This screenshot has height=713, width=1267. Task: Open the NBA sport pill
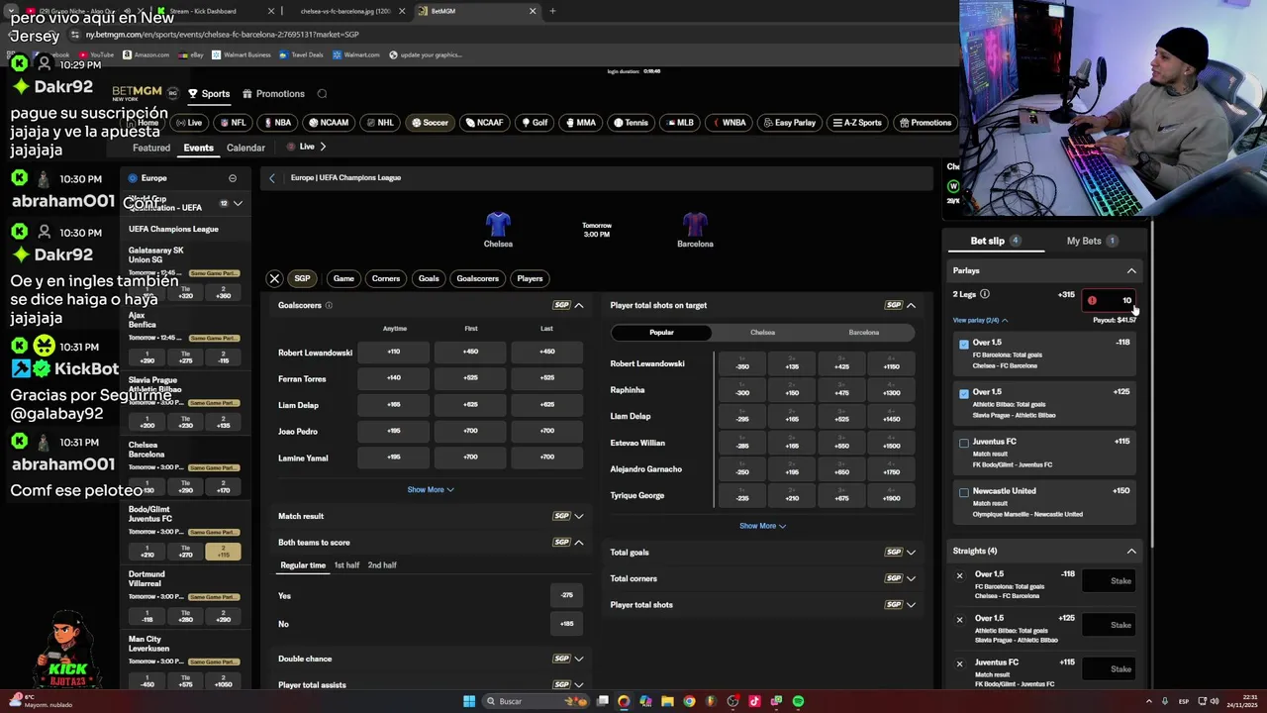click(277, 123)
